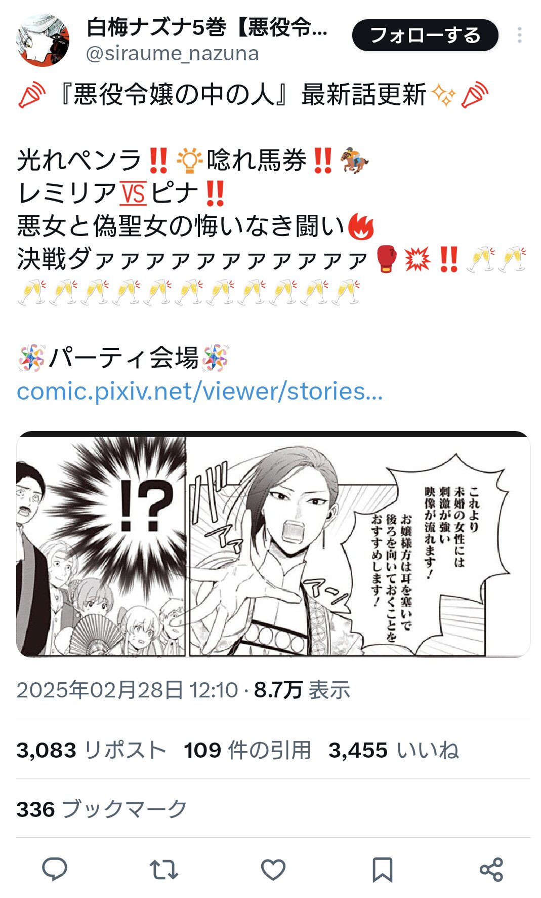This screenshot has width=541, height=898.
Task: Open the share icon options
Action: (491, 870)
